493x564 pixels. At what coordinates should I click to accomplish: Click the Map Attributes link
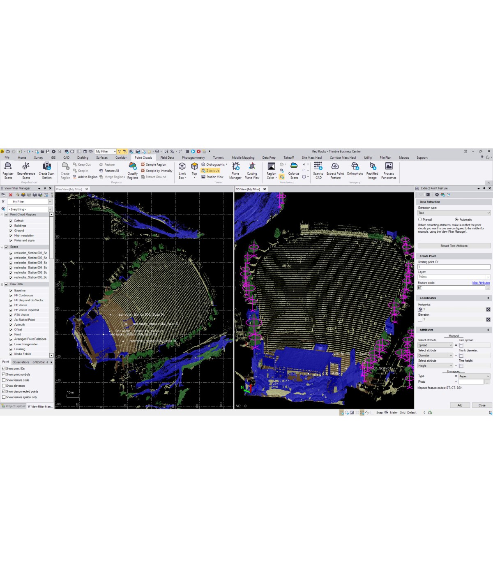click(x=481, y=283)
